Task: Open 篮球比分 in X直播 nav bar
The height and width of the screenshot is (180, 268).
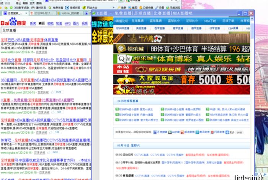Action: coord(174,21)
